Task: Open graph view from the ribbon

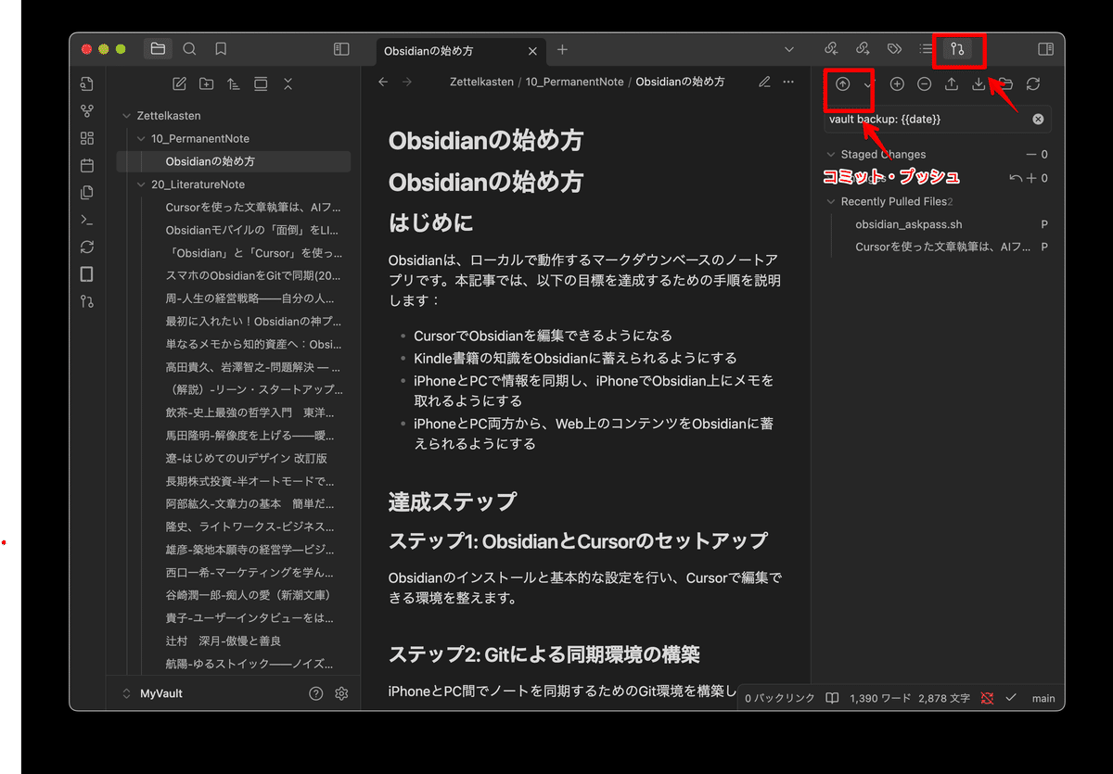Action: click(x=87, y=111)
